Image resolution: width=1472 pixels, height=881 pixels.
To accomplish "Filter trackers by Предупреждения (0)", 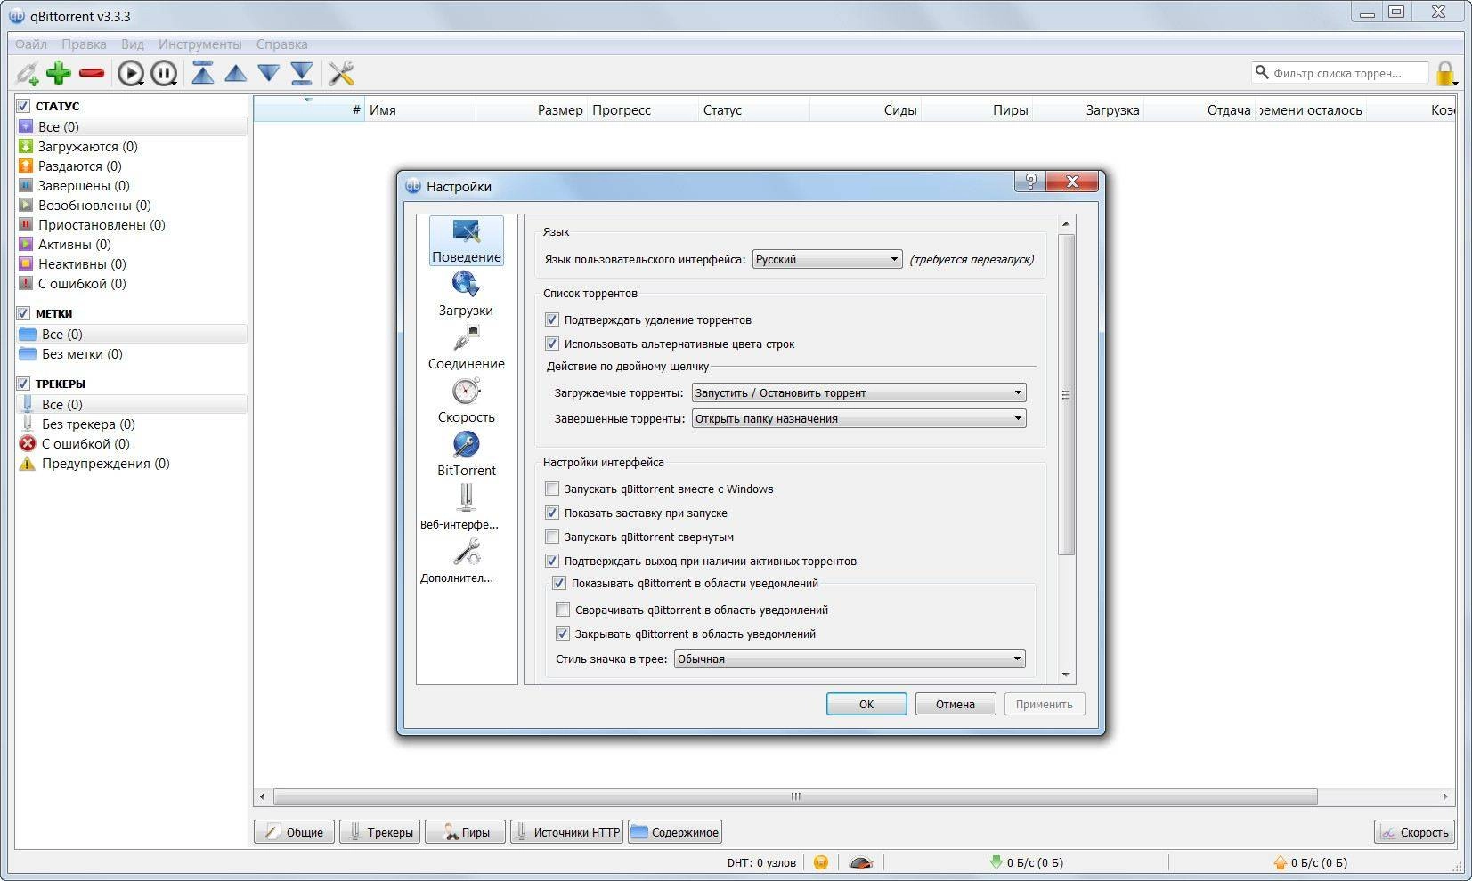I will click(x=131, y=464).
